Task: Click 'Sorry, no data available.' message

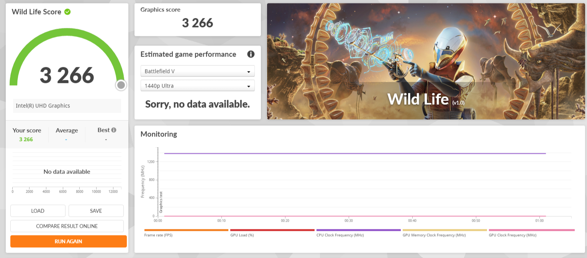Action: pyautogui.click(x=198, y=104)
